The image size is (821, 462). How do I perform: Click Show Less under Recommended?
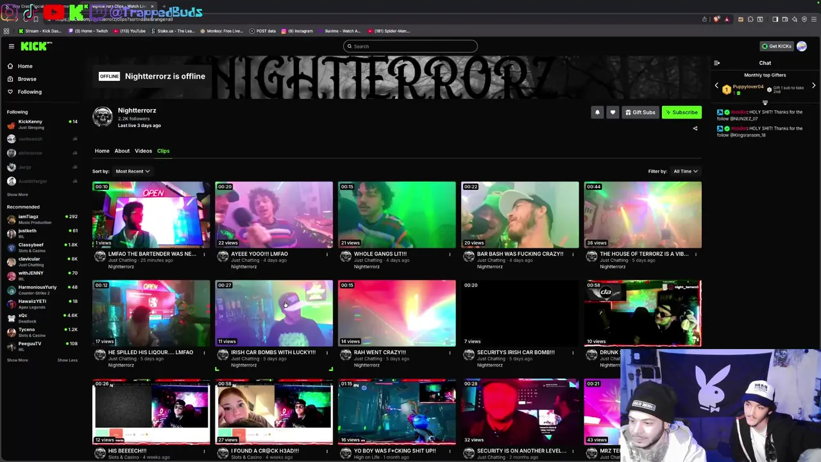tap(67, 360)
